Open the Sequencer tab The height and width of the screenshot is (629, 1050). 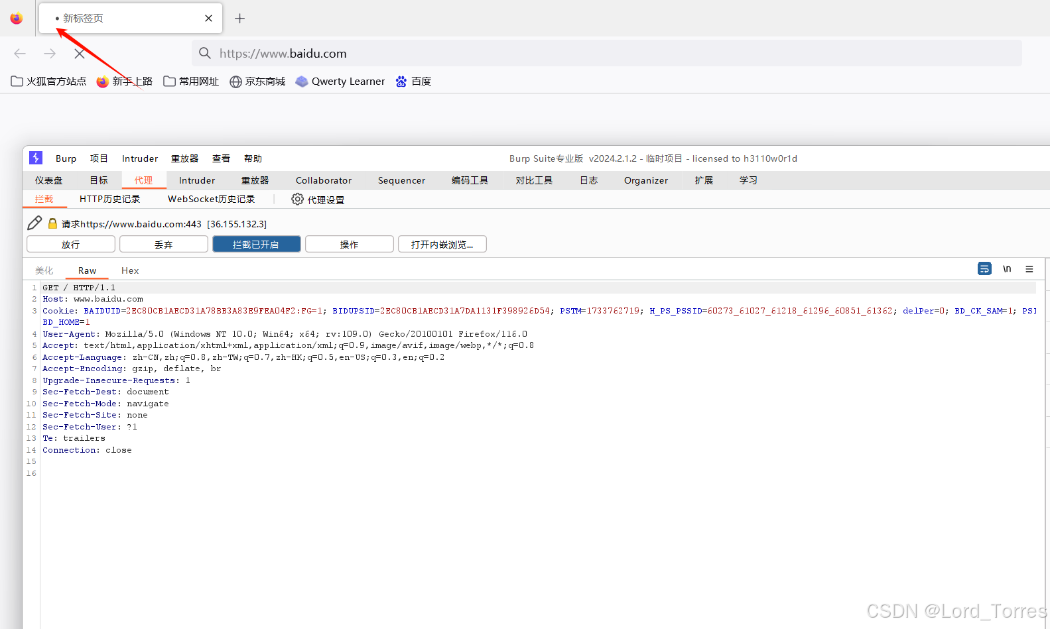[x=401, y=180]
